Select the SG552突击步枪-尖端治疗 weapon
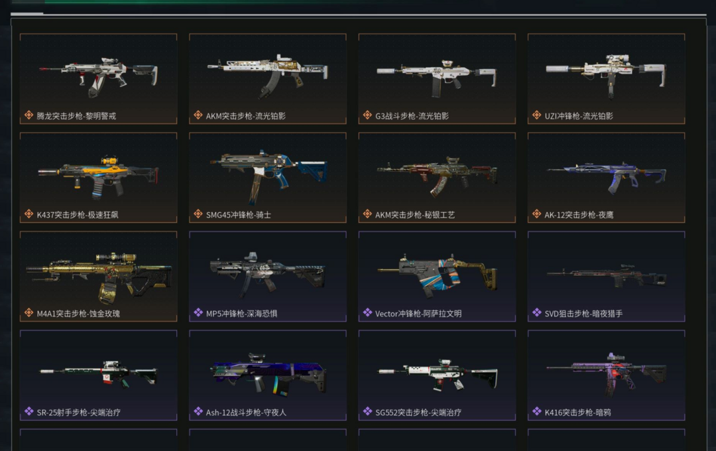716x451 pixels. [437, 375]
